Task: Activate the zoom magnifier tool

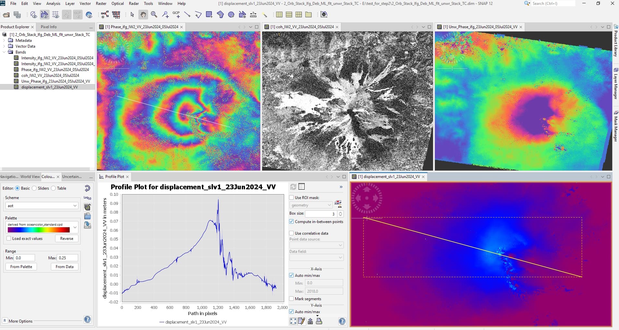Action: (154, 15)
